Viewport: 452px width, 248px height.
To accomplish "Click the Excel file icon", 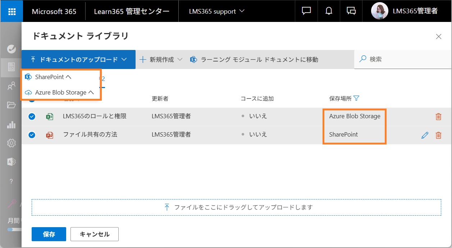I will [50, 116].
